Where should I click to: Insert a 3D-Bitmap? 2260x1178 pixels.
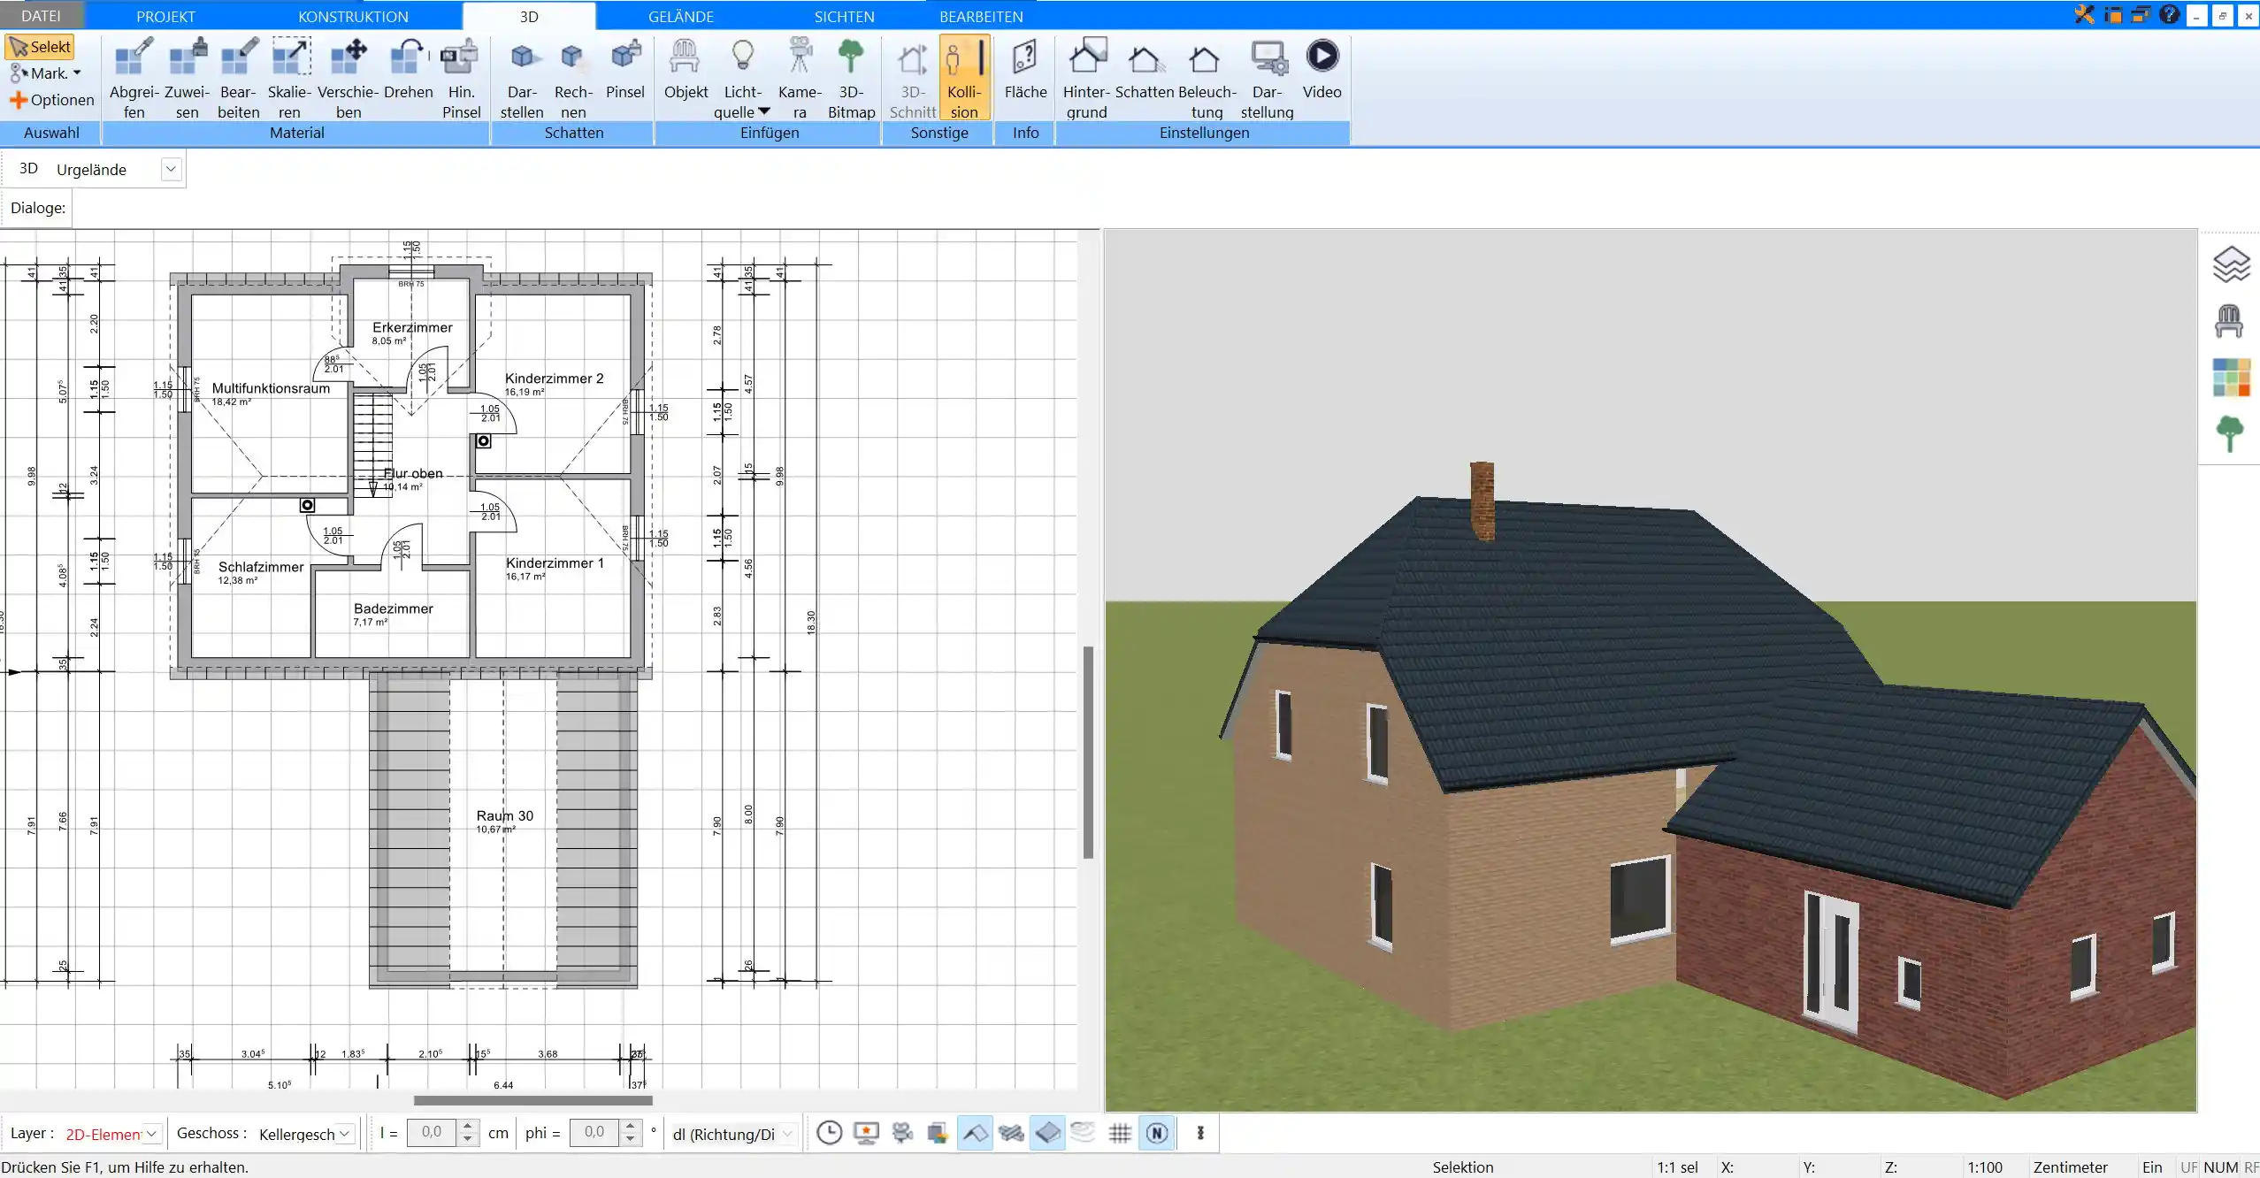[849, 78]
